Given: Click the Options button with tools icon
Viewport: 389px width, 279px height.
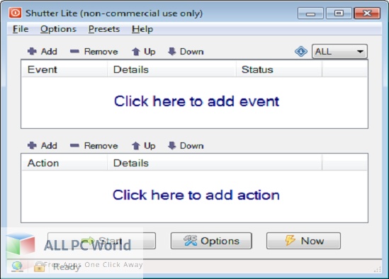Looking at the screenshot, I should click(211, 241).
